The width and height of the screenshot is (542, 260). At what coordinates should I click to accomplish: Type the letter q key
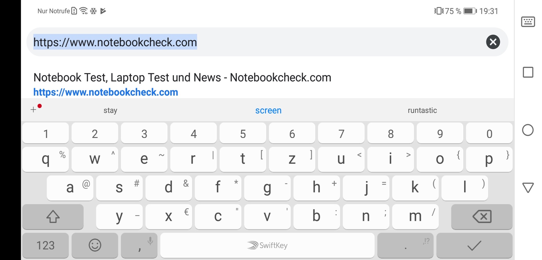[x=45, y=159]
